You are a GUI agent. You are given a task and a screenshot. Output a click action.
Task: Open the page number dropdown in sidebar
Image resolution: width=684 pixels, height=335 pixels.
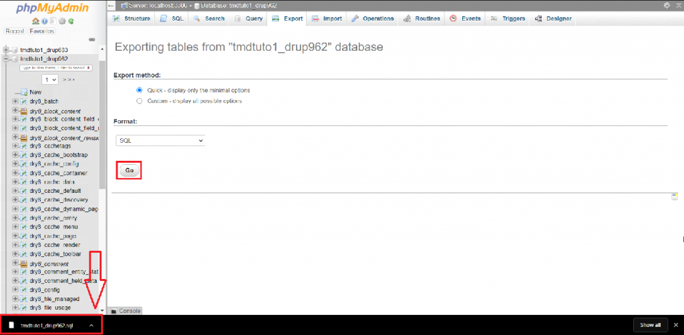coord(50,79)
